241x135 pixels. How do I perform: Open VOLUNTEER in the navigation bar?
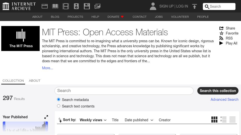(180, 17)
